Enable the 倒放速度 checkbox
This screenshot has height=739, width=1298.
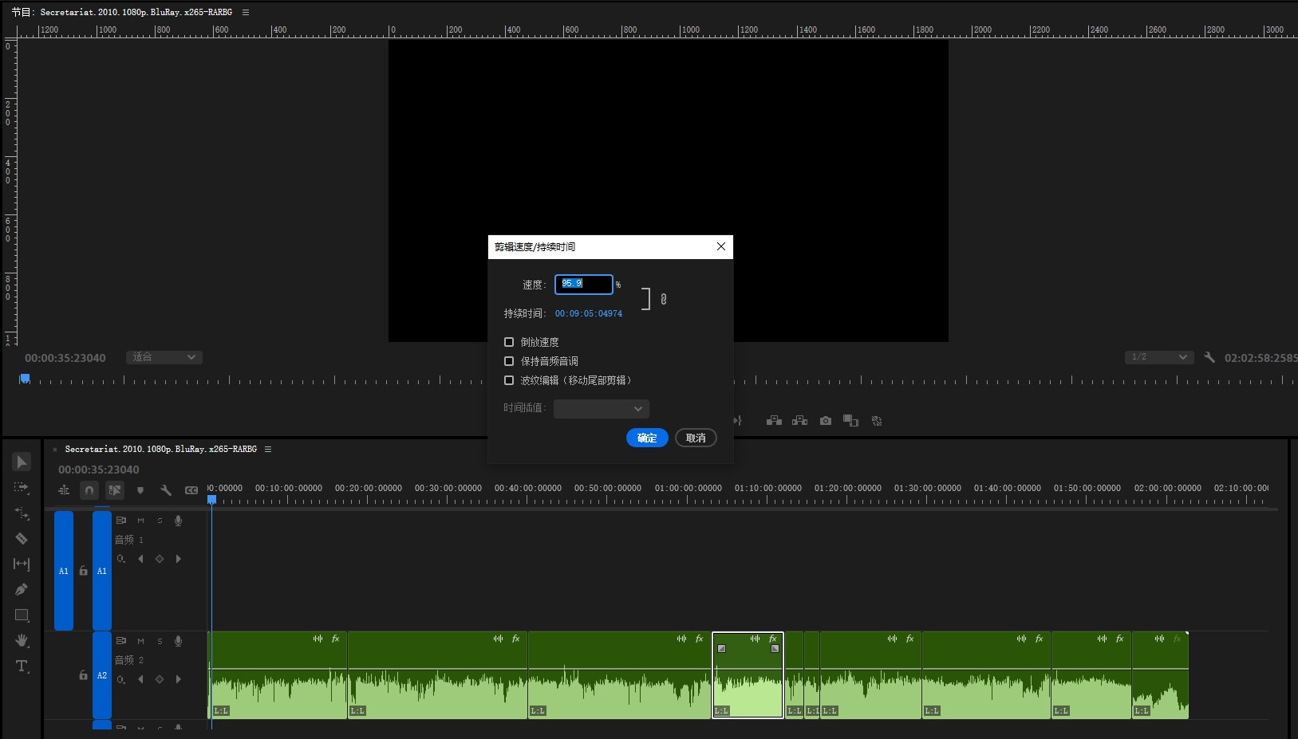(509, 342)
